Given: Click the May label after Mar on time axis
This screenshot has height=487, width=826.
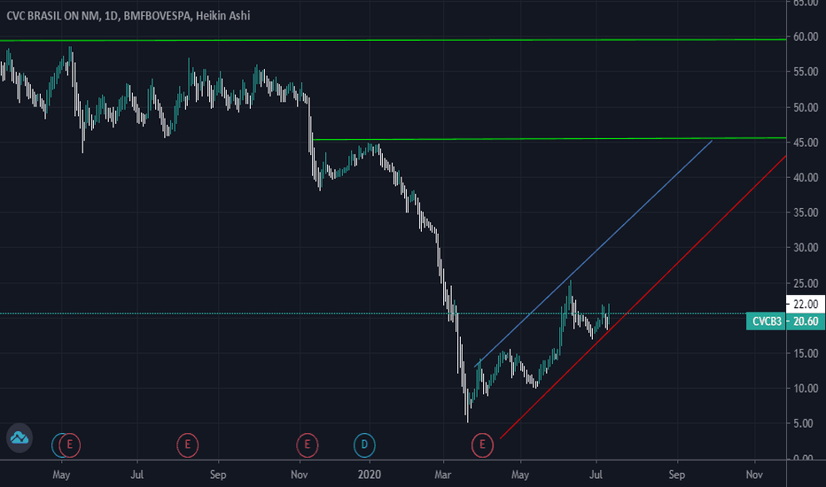Looking at the screenshot, I should pyautogui.click(x=520, y=475).
